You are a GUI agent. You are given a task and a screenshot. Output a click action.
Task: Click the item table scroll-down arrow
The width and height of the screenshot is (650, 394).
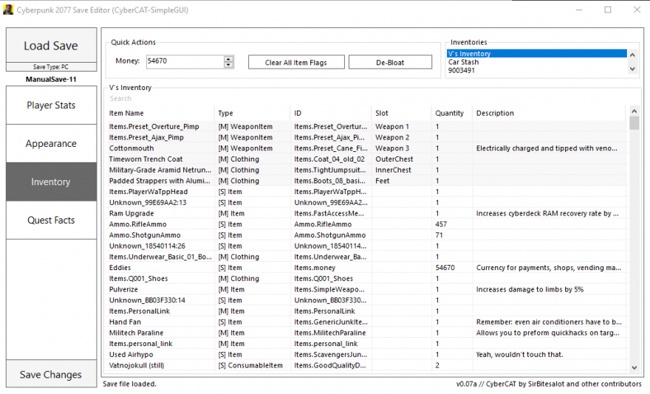click(634, 367)
